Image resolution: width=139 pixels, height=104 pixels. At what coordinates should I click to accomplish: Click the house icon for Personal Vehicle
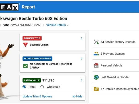(x=96, y=65)
